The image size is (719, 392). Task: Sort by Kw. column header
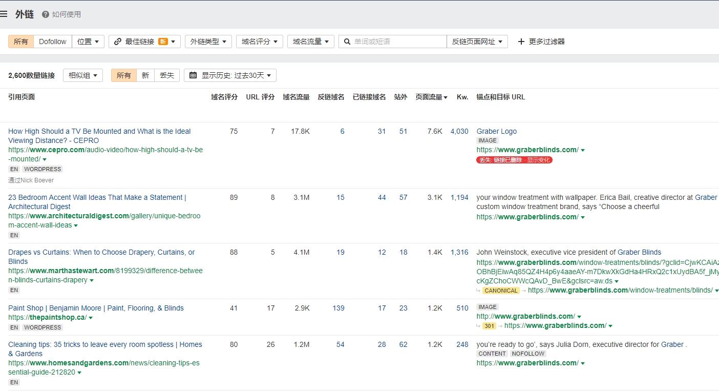click(462, 97)
